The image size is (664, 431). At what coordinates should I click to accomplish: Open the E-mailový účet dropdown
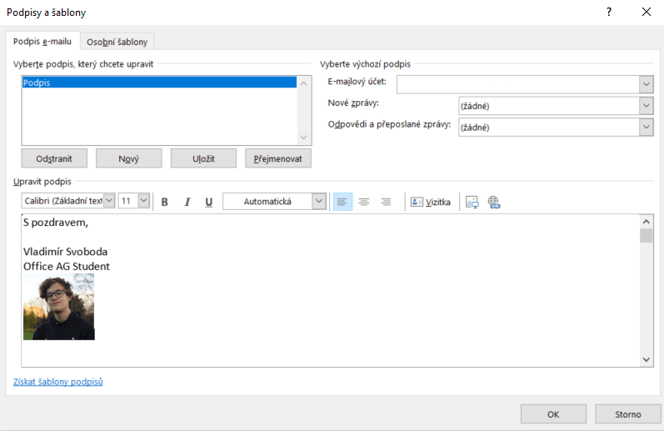[x=646, y=84]
